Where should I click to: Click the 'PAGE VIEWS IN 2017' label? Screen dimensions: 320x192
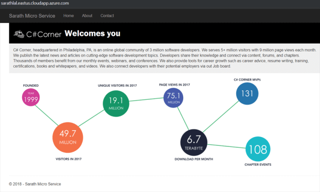coord(174,84)
